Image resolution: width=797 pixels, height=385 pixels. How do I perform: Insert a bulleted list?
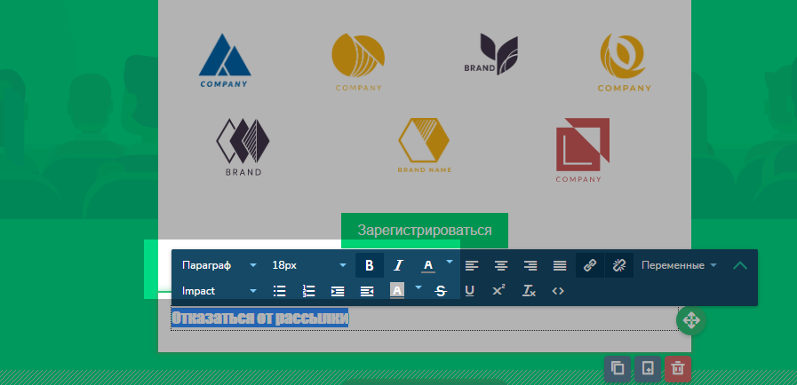click(x=280, y=290)
